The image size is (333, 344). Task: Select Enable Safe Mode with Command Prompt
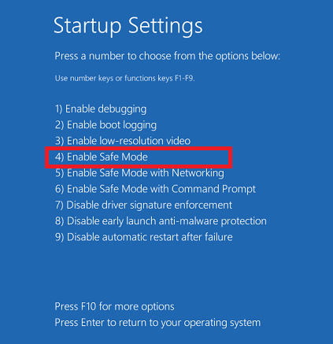155,189
